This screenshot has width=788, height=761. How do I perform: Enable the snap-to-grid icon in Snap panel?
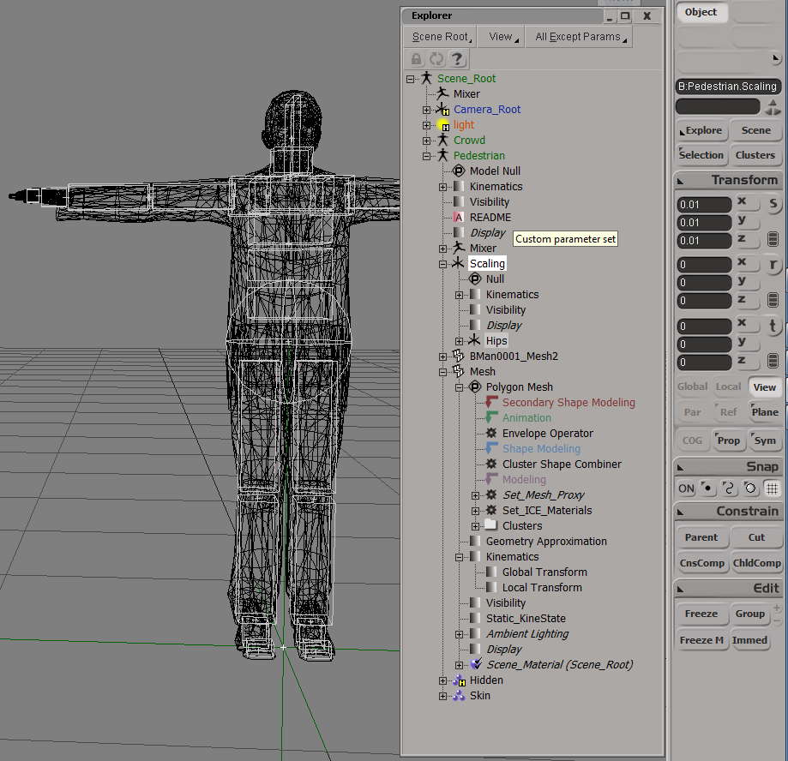tap(772, 488)
